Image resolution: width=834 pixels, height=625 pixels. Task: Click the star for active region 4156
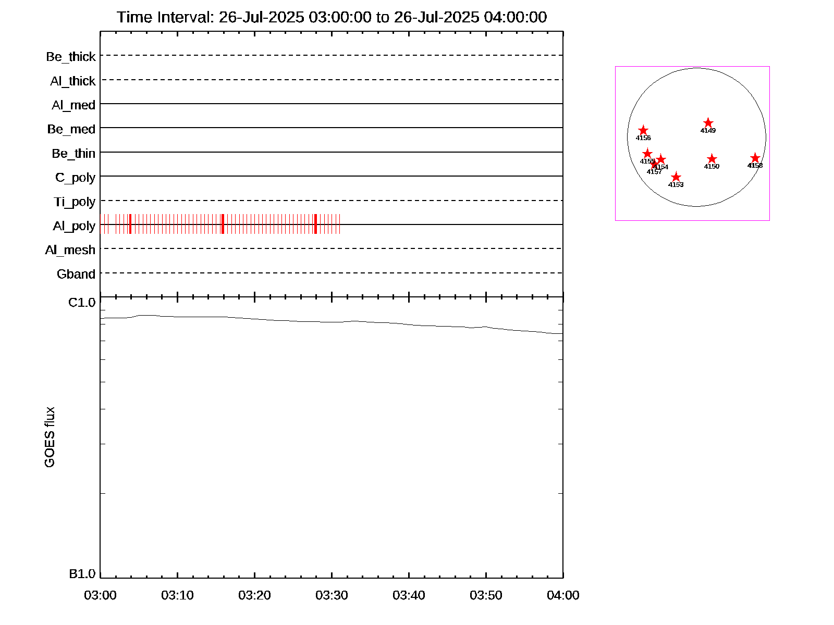click(x=643, y=130)
